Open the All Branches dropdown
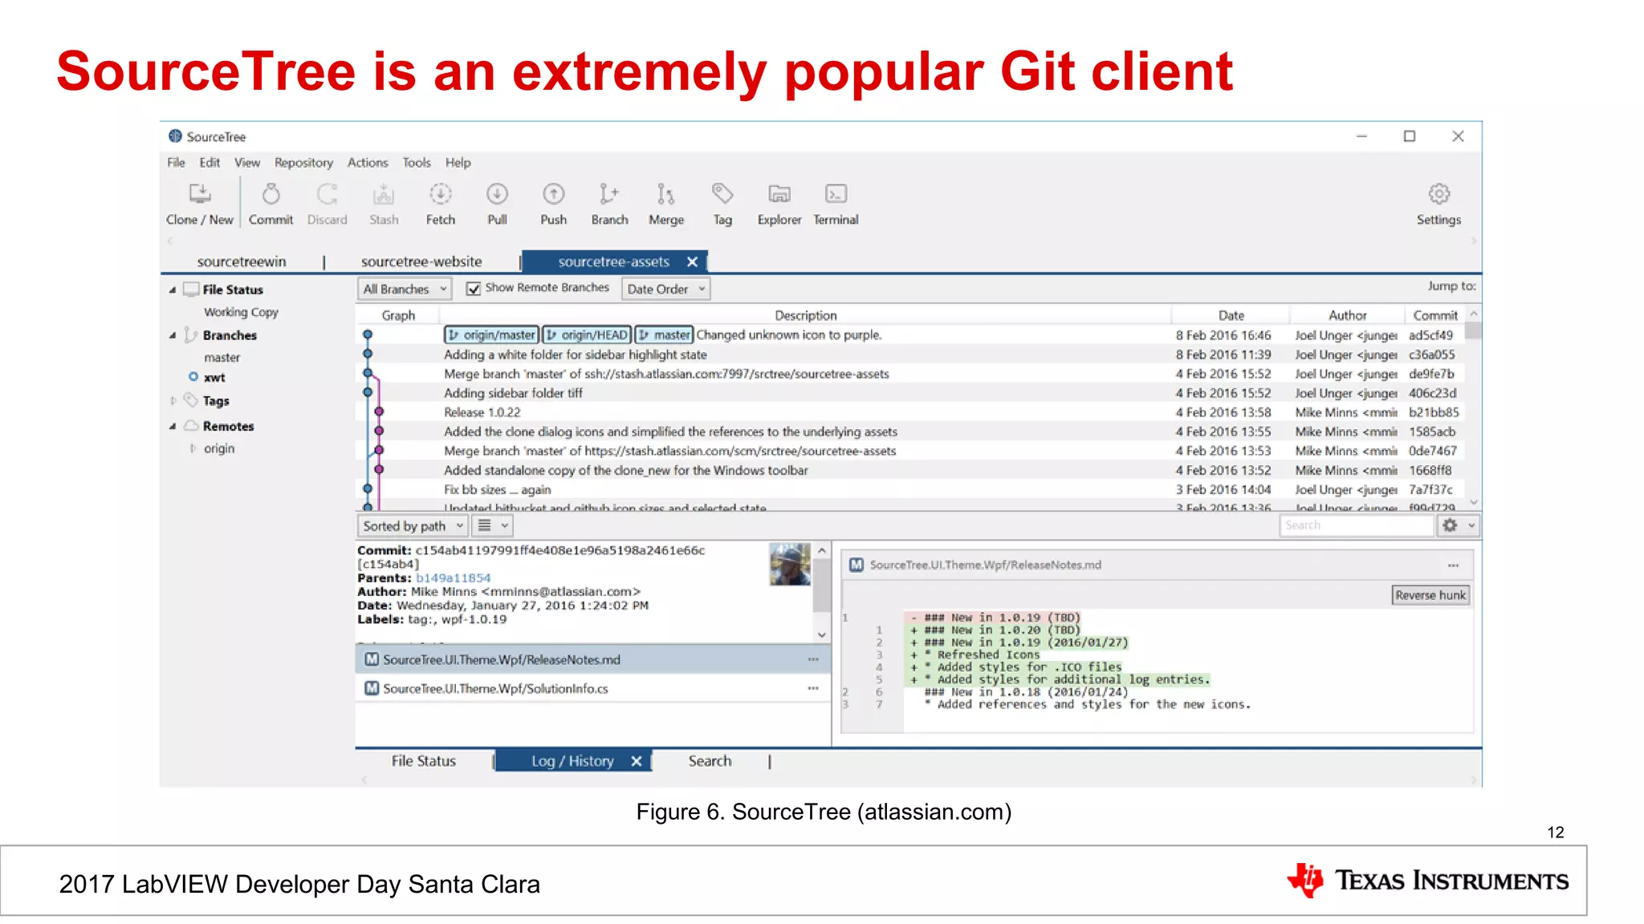The image size is (1644, 924). 405,289
